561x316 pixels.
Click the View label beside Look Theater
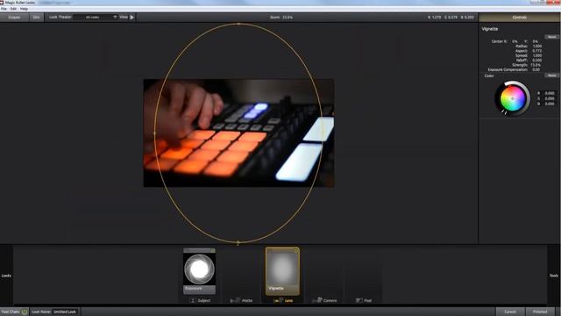click(124, 17)
